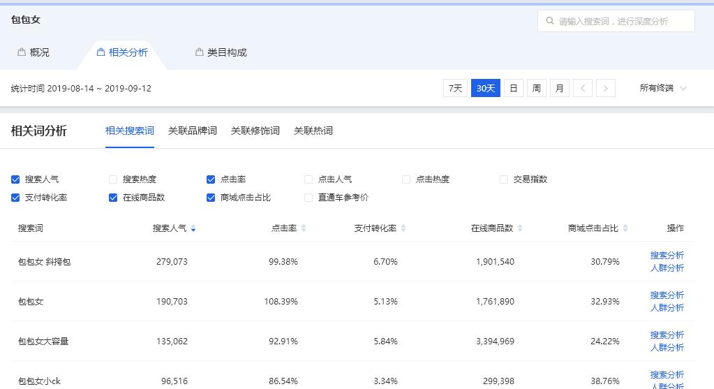
Task: Open 人群分析 for 包包女 斜挎包
Action: click(x=667, y=268)
